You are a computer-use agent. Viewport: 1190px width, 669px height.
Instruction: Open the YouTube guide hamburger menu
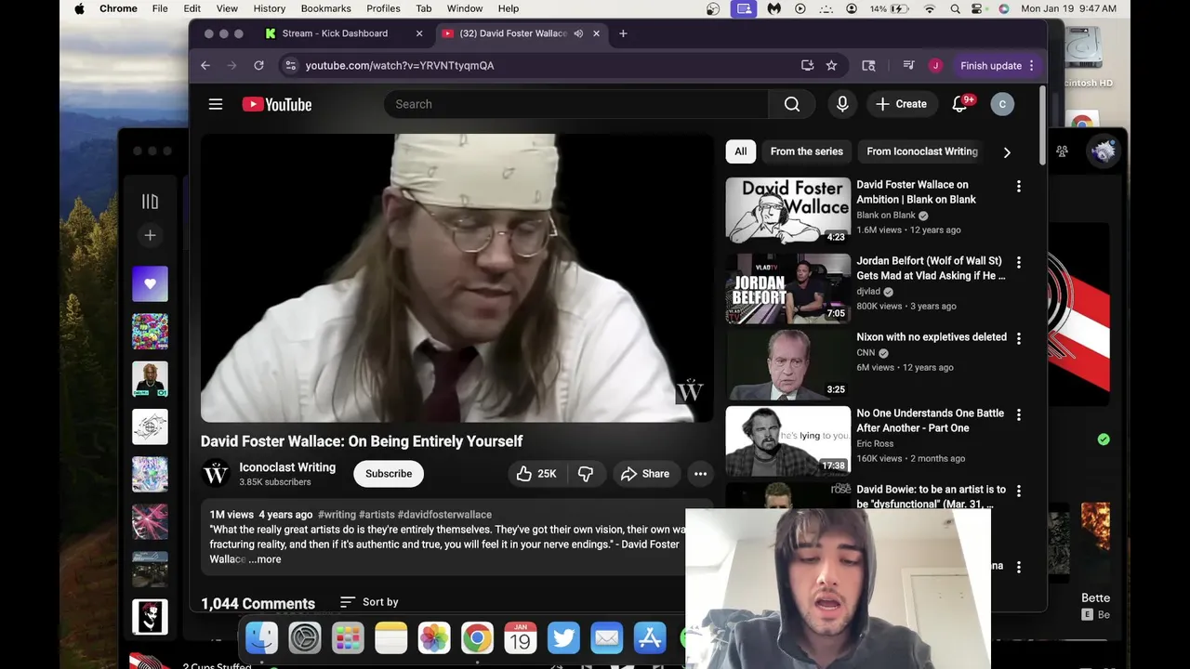(216, 104)
